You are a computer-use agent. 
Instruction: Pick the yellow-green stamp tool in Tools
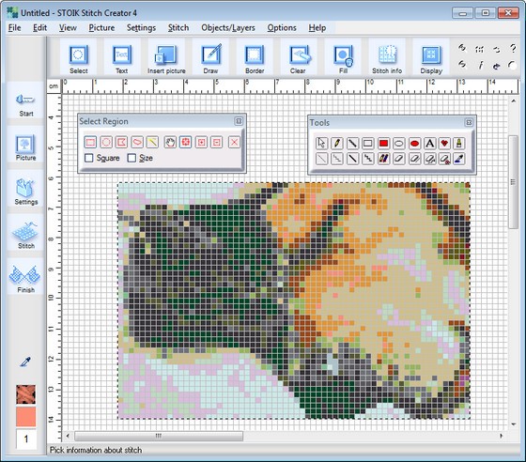click(459, 143)
